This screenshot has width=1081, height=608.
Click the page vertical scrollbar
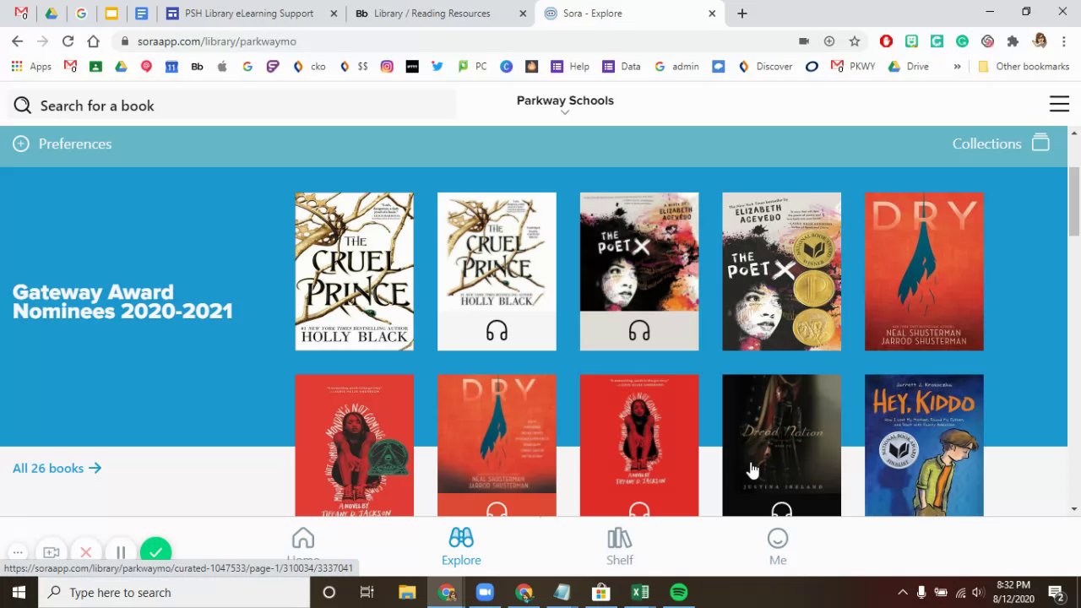(1074, 201)
